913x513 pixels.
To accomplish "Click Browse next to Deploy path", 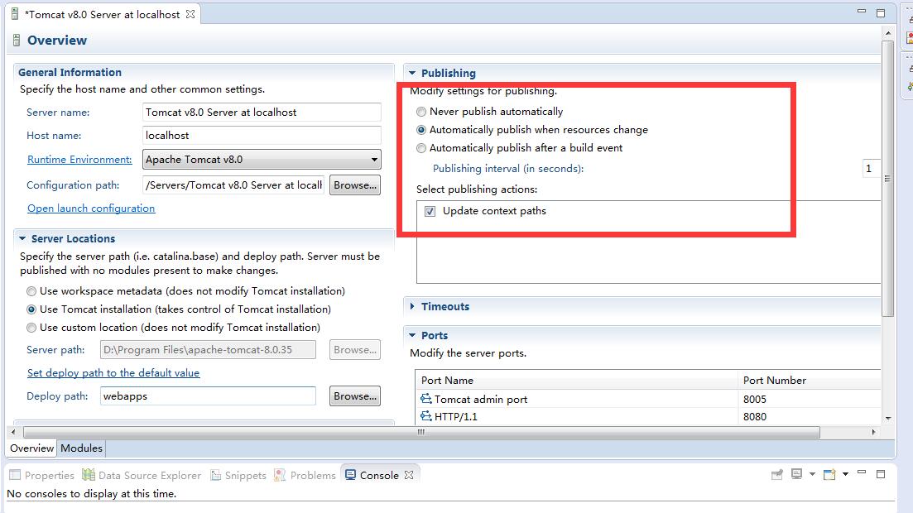I will pyautogui.click(x=354, y=396).
